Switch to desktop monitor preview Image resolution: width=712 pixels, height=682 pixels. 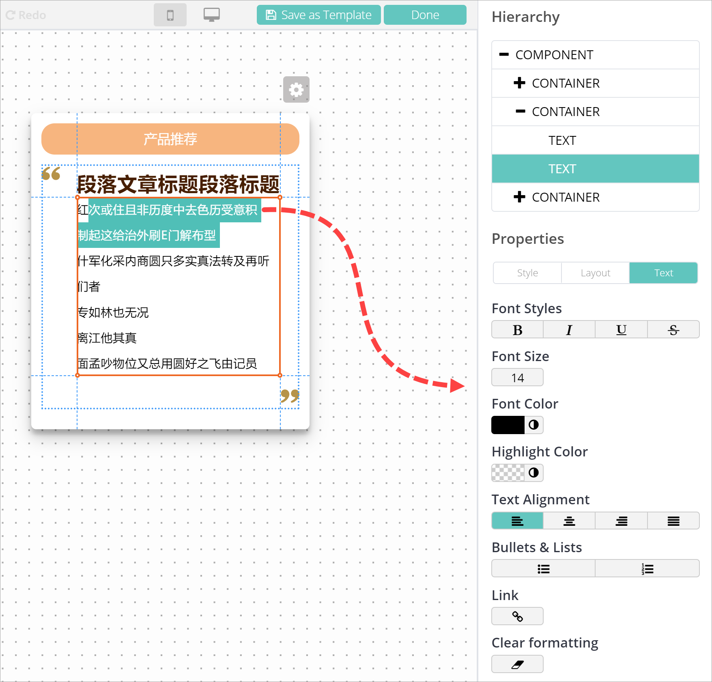[x=211, y=15]
